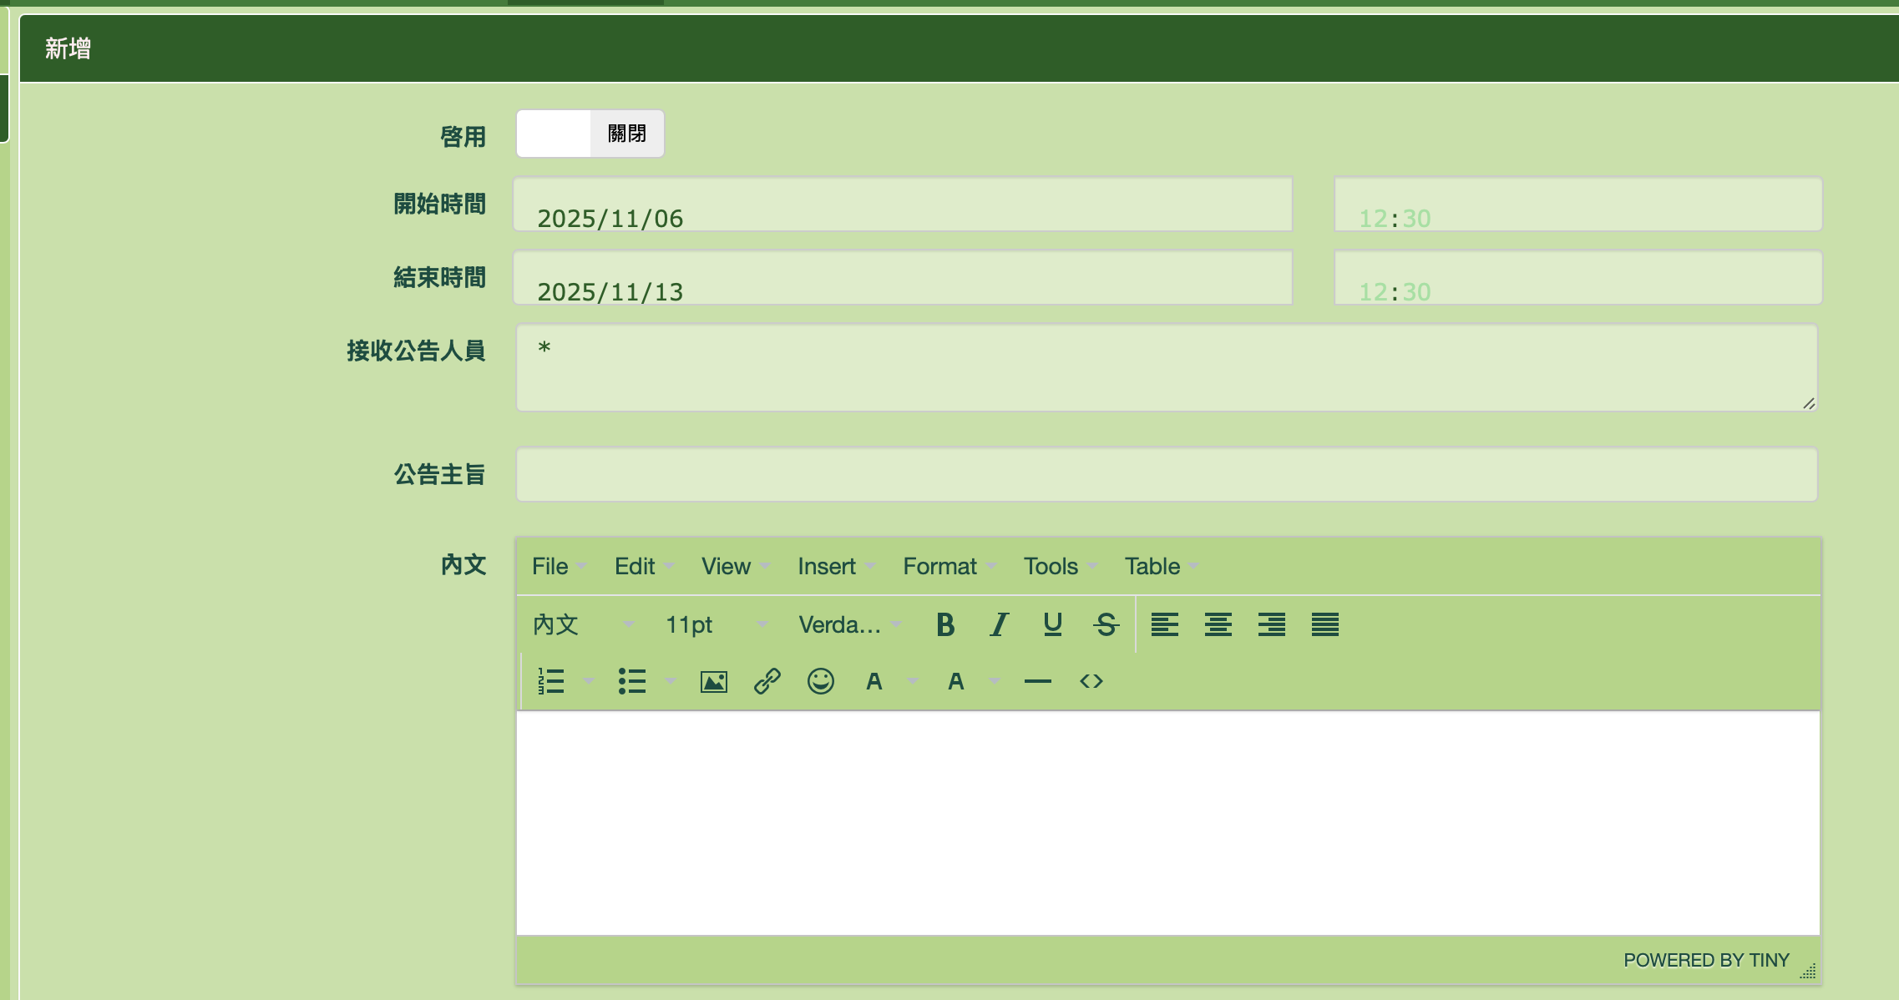Click the 公告主旨 input field
This screenshot has width=1899, height=1000.
(x=1166, y=474)
